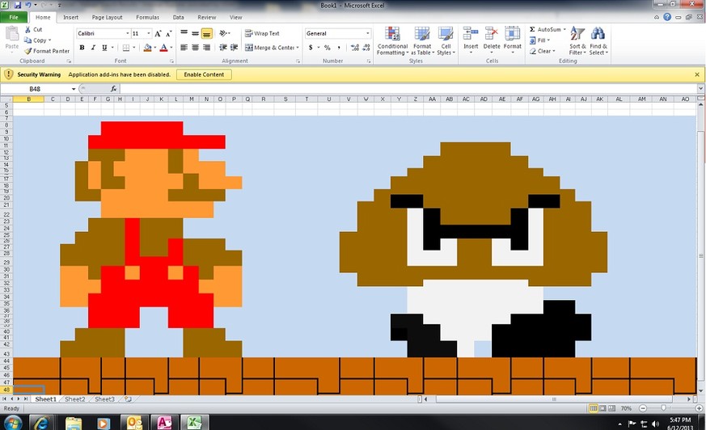Viewport: 706px width, 430px height.
Task: Click the Insert Function fx icon
Action: click(113, 89)
